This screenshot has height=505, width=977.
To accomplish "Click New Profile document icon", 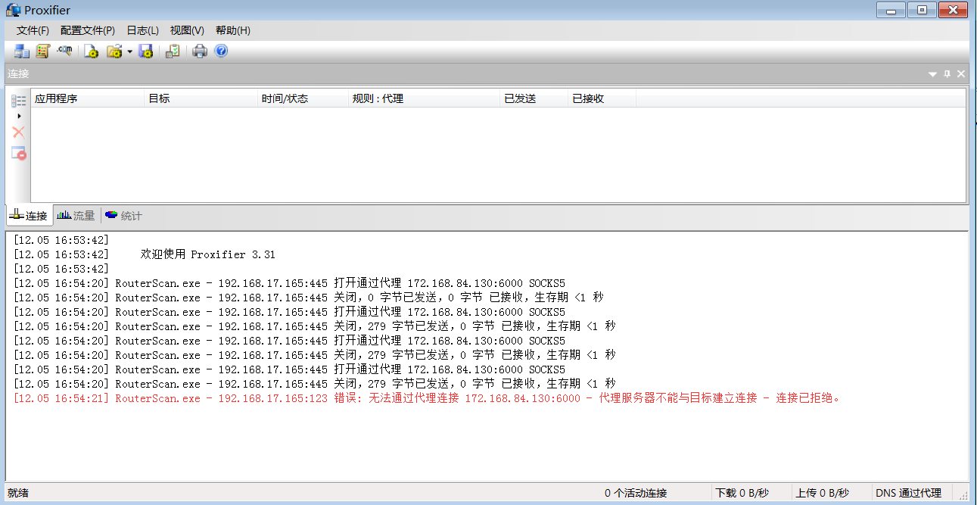I will pyautogui.click(x=92, y=51).
